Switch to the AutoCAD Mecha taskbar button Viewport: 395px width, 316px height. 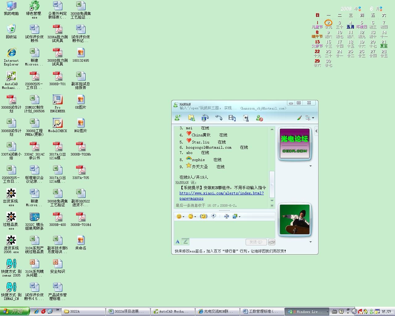coord(173,311)
